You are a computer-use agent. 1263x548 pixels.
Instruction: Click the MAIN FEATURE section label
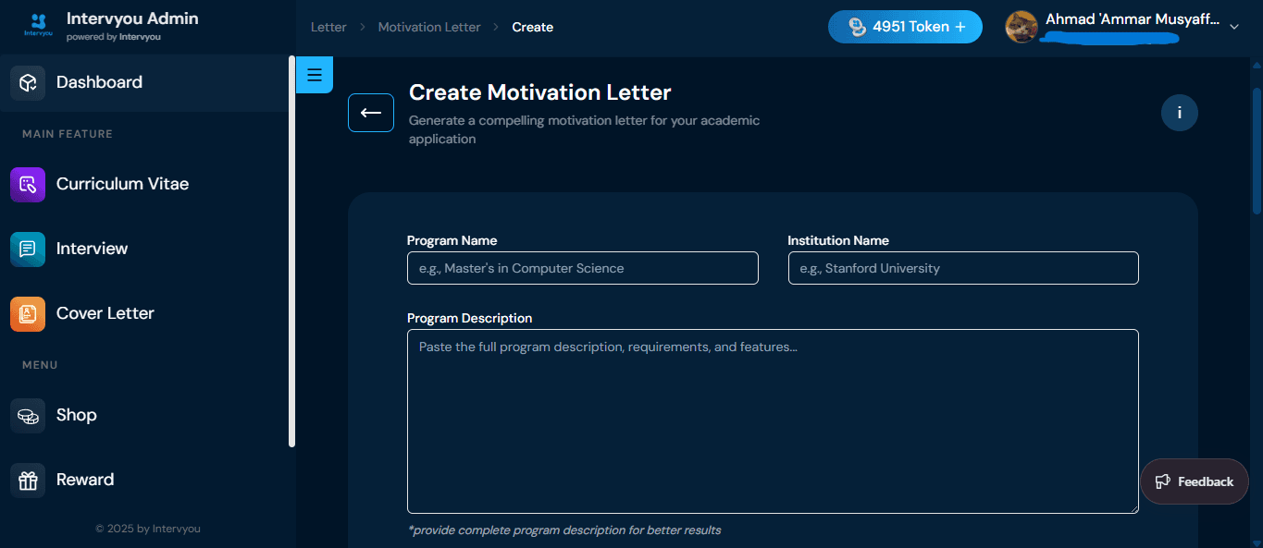pos(68,134)
